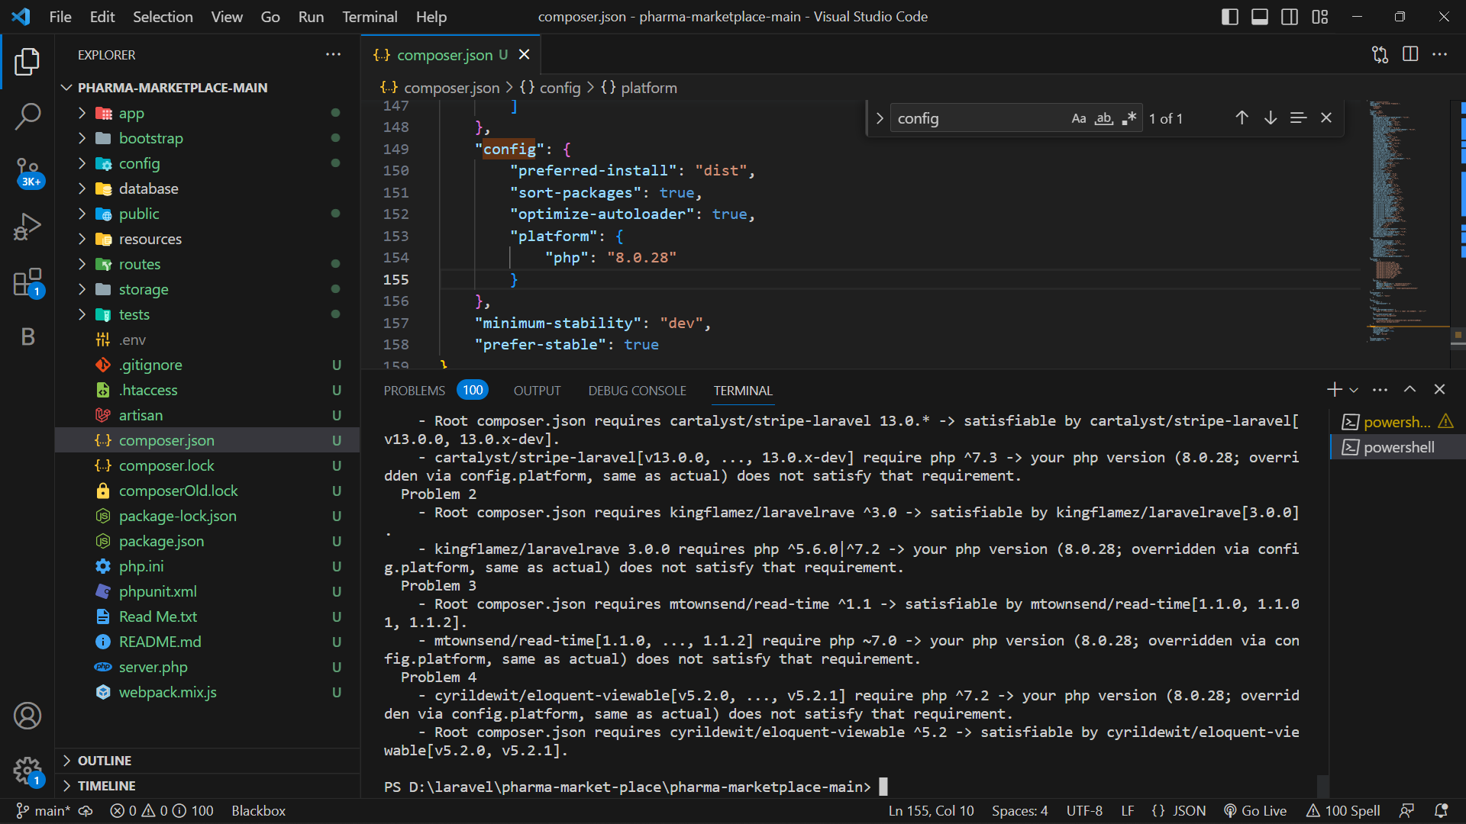Open the Blackbox sidebar icon

click(x=27, y=336)
